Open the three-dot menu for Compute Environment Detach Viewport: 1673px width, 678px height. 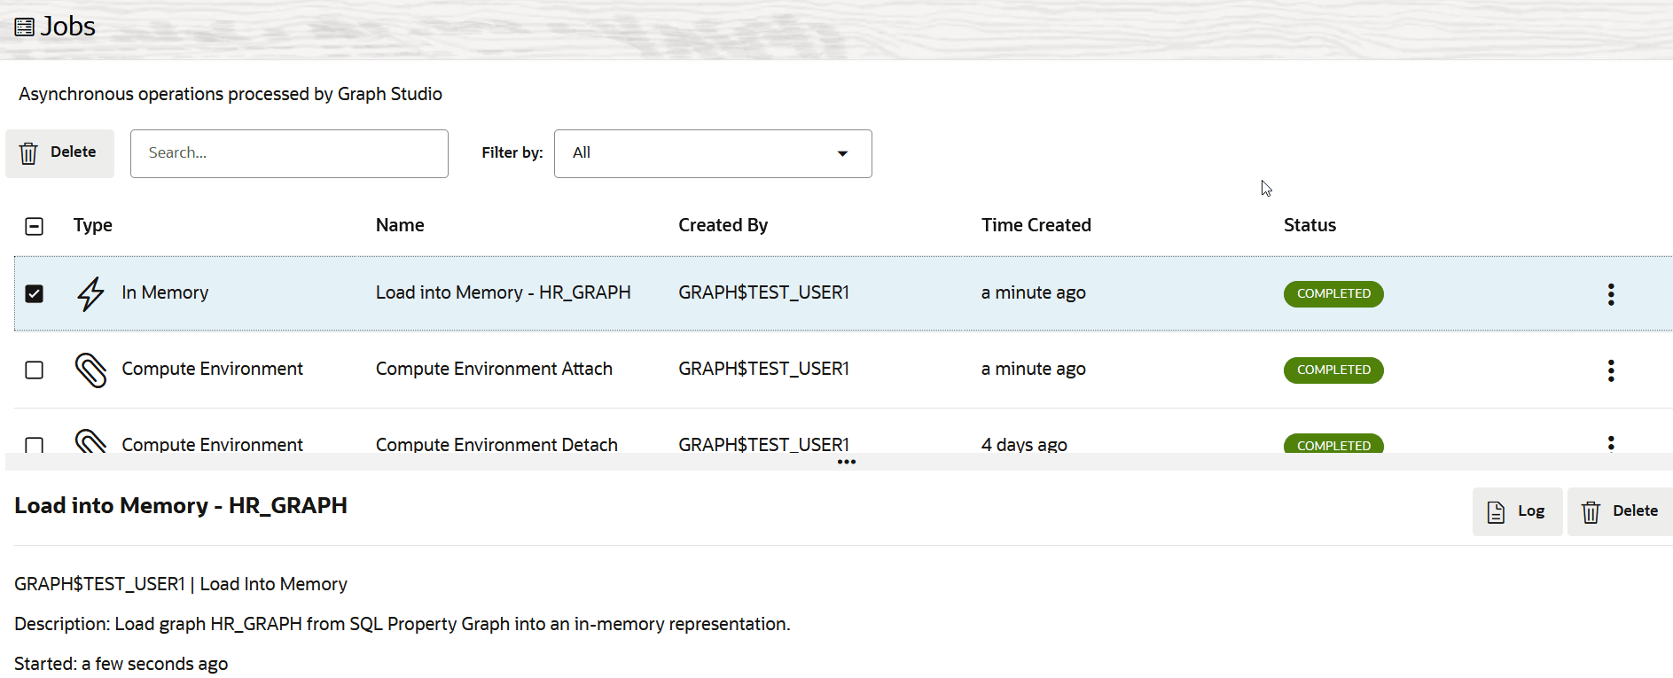coord(1611,443)
